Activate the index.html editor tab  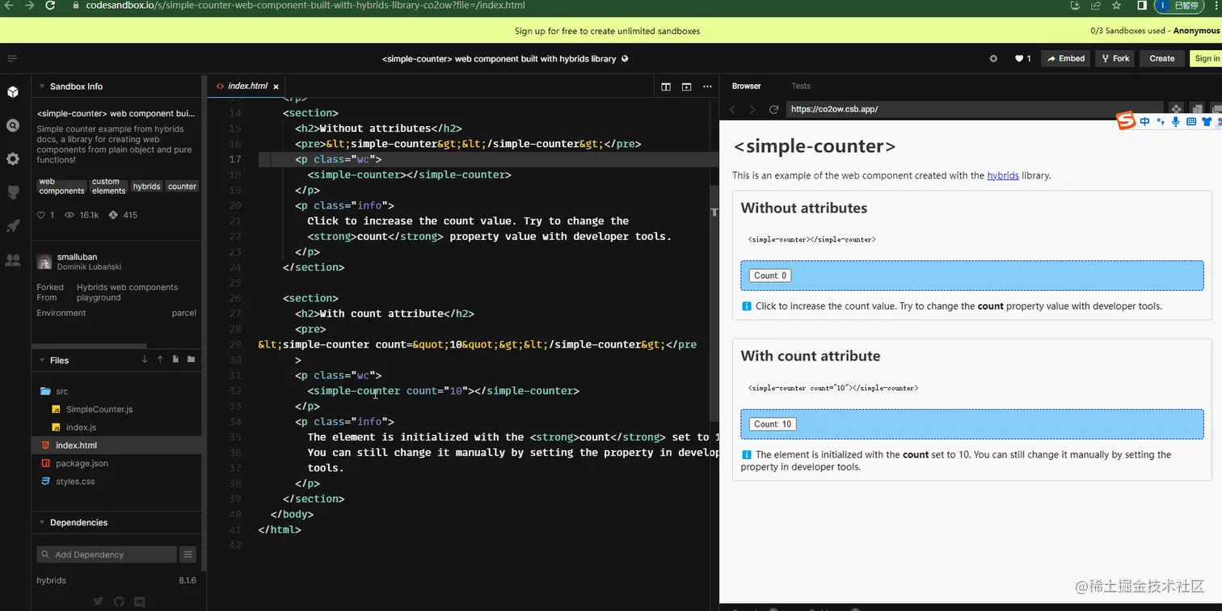pos(247,86)
